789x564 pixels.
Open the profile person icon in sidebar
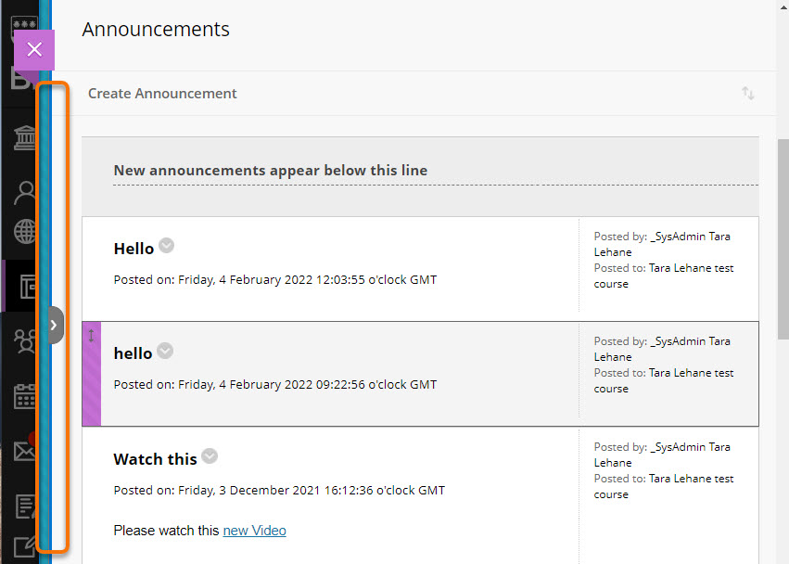click(x=25, y=193)
